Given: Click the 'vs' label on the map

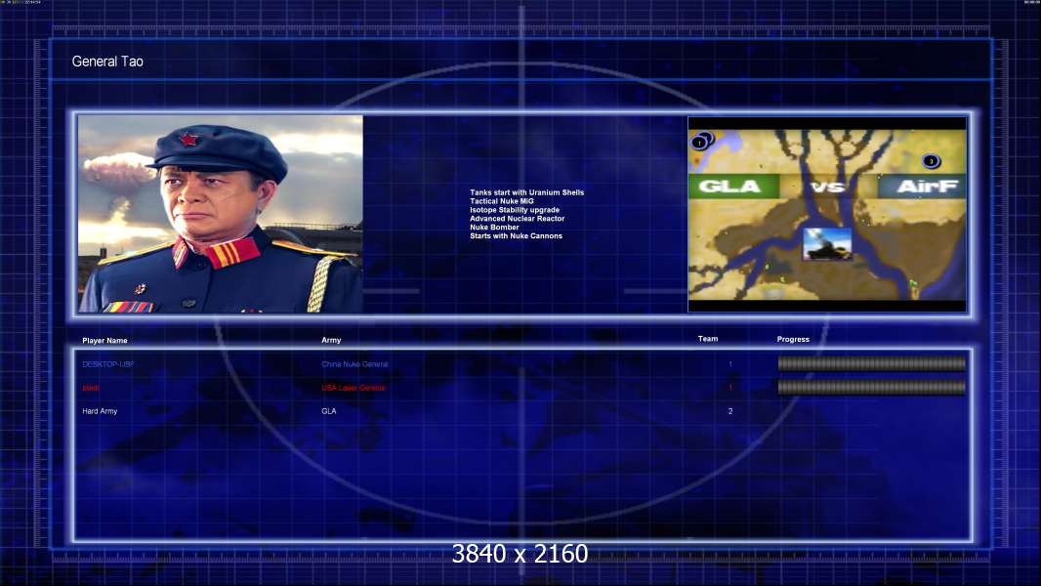Looking at the screenshot, I should [828, 187].
